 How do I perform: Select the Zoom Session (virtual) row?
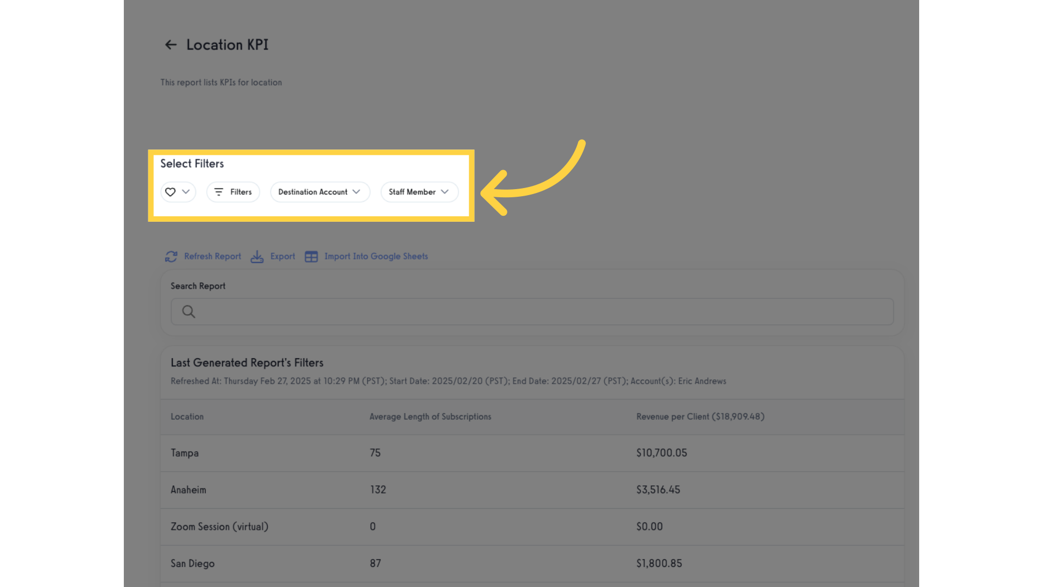532,527
